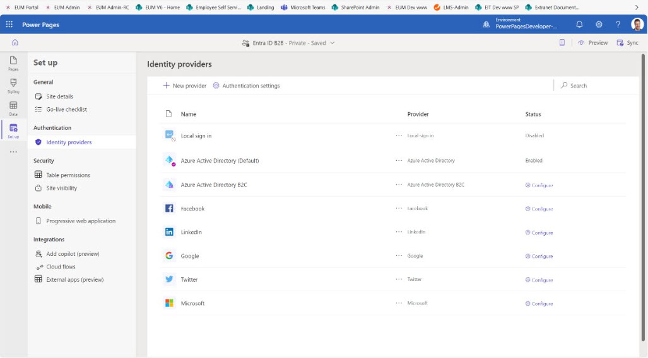Viewport: 648px width, 358px height.
Task: Open notifications bell icon
Action: click(x=579, y=25)
